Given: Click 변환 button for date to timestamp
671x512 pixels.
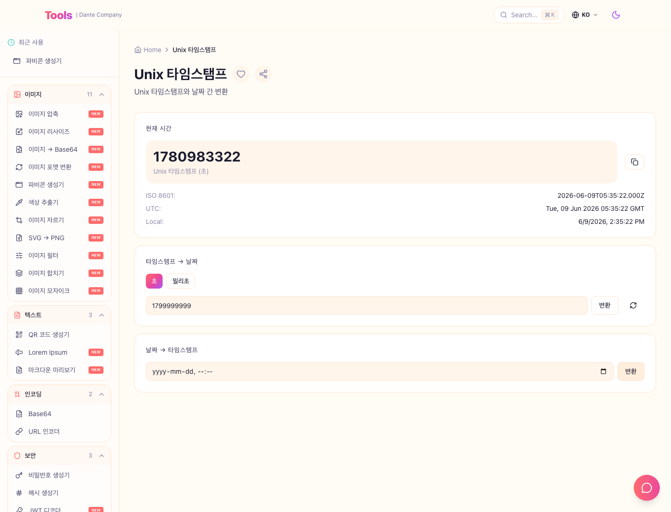Looking at the screenshot, I should [631, 371].
